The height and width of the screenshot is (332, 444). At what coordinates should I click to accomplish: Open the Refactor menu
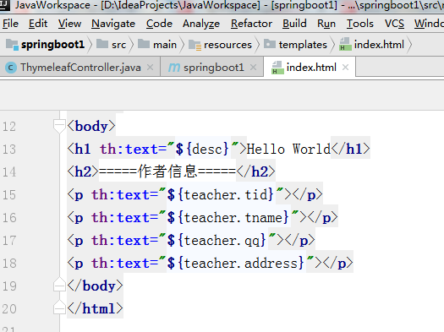pos(251,24)
